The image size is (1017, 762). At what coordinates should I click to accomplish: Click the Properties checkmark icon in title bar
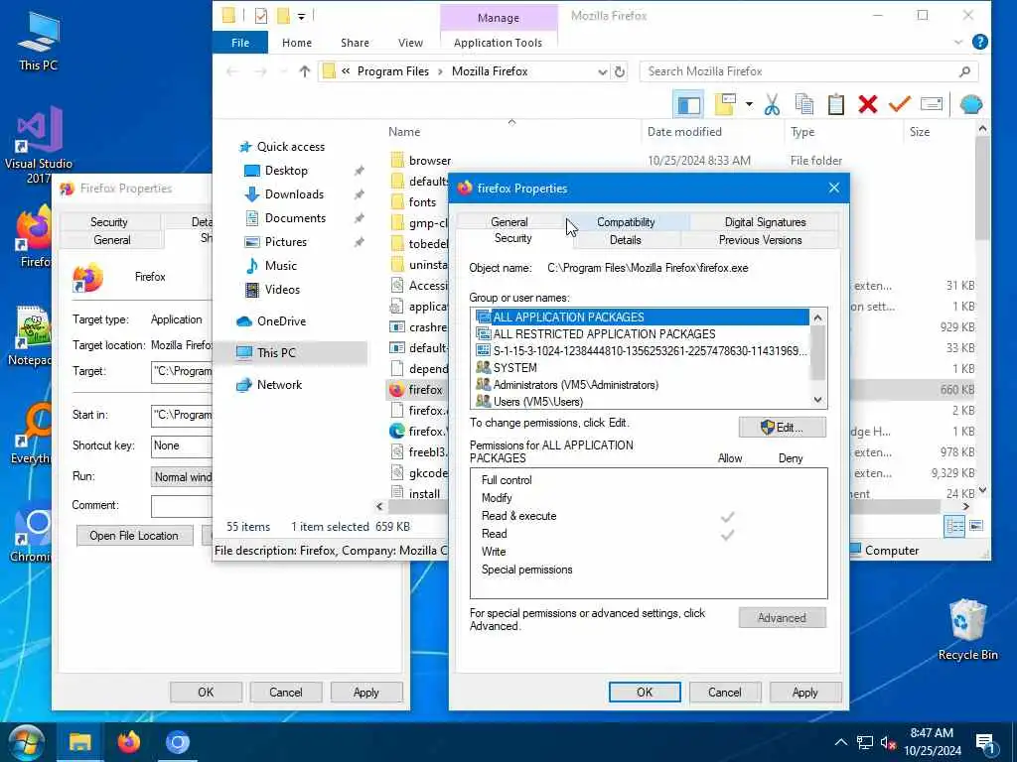(x=261, y=16)
